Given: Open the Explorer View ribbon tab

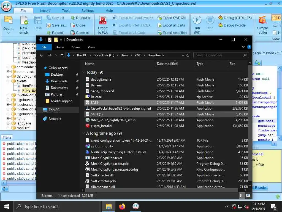Looking at the screenshot, I should point(91,47).
